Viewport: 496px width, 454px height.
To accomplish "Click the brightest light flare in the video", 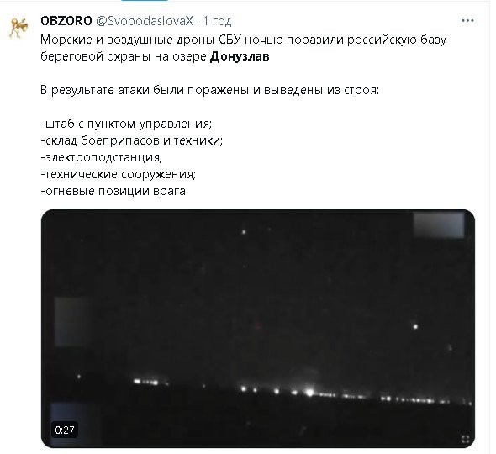I will (309, 393).
